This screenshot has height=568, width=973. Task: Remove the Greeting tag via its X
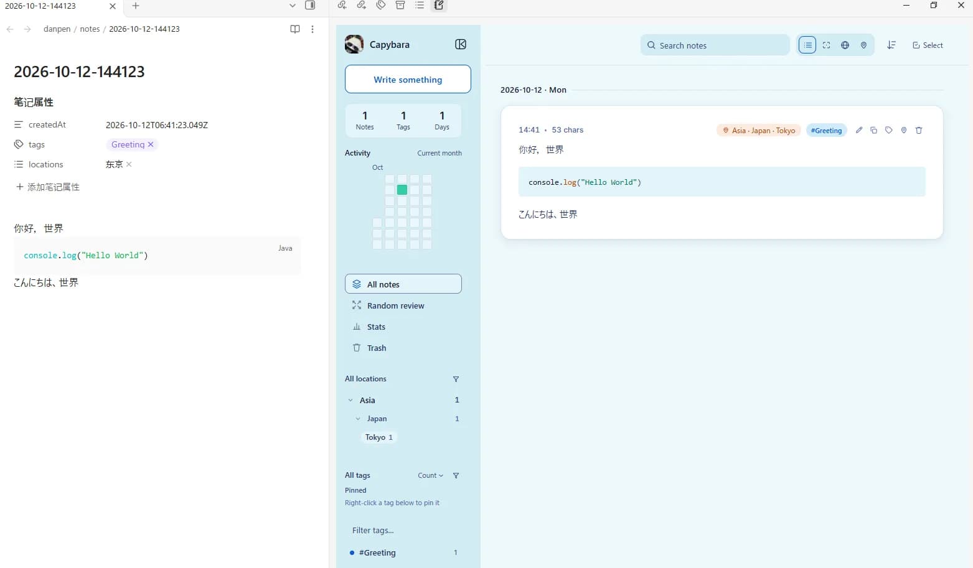tap(151, 144)
